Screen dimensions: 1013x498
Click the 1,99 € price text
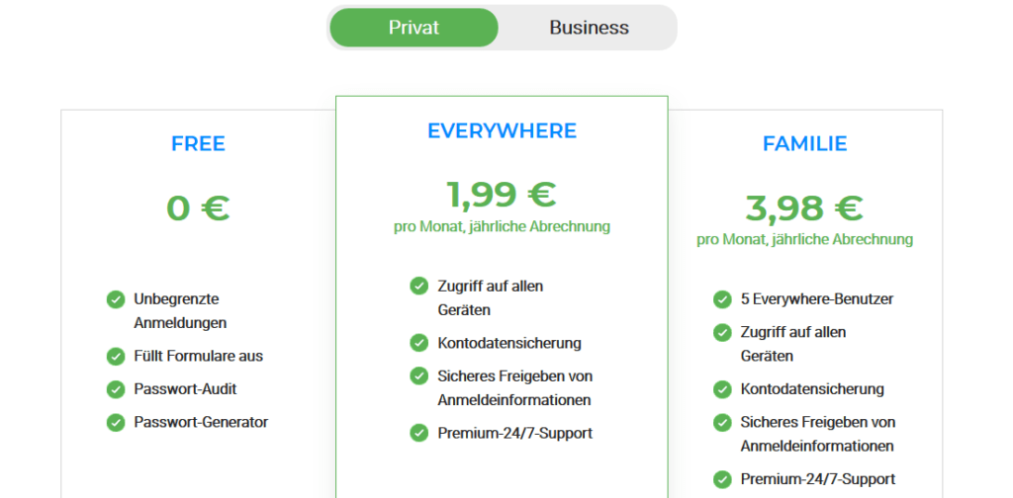click(502, 195)
